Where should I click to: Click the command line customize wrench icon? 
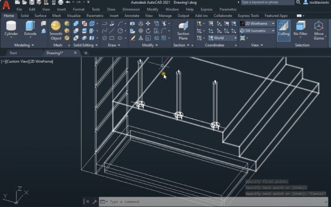coord(95,202)
